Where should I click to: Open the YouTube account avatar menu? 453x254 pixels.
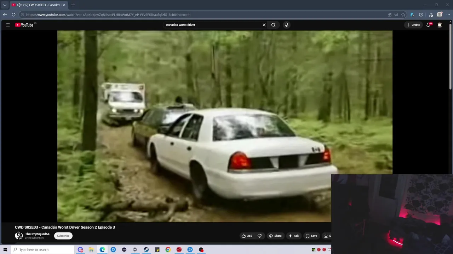pyautogui.click(x=440, y=25)
